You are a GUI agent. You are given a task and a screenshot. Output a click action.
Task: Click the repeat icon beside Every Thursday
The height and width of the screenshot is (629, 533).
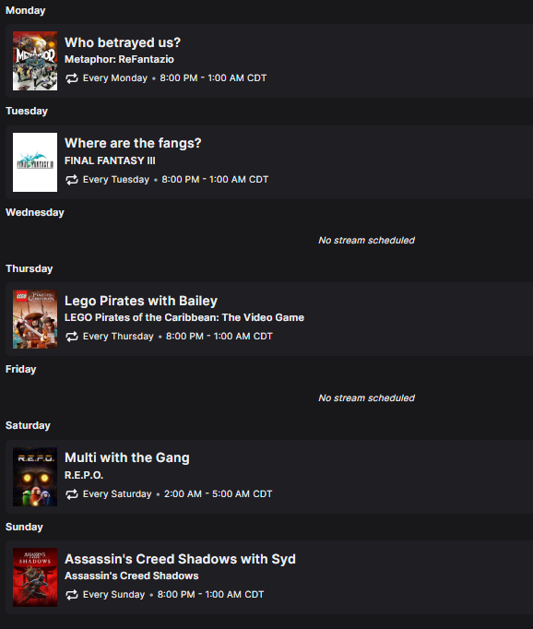[x=72, y=337]
